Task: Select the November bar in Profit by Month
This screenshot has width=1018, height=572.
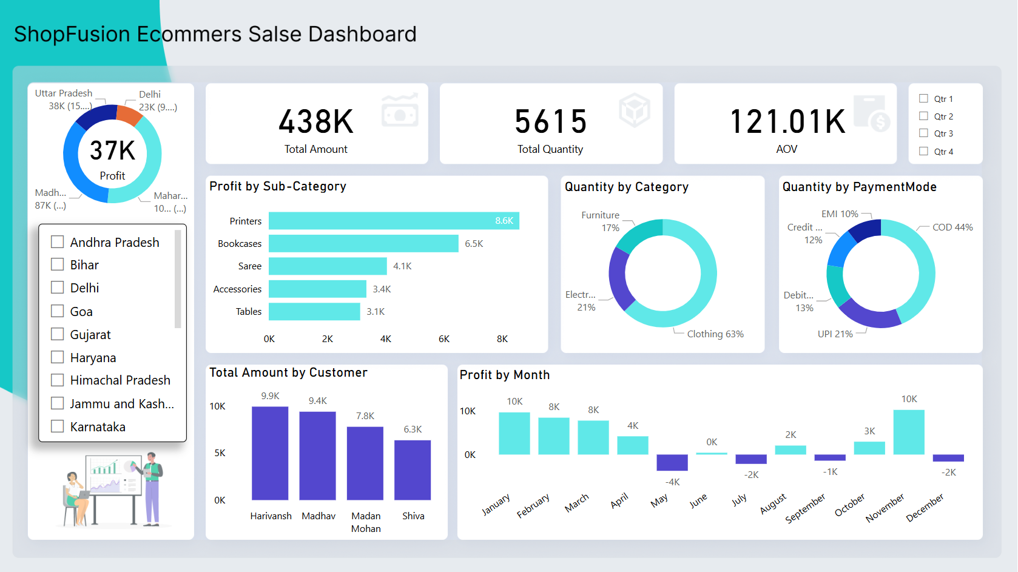Action: (908, 432)
